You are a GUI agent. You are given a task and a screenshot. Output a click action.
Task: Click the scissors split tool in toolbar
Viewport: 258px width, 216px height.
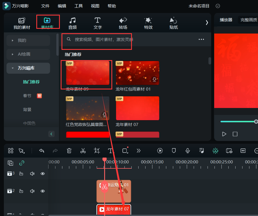(83, 151)
